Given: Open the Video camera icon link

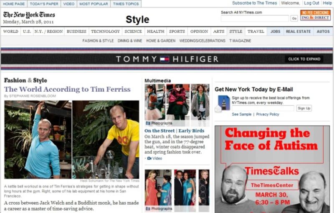Looking at the screenshot, I should click(x=149, y=158).
